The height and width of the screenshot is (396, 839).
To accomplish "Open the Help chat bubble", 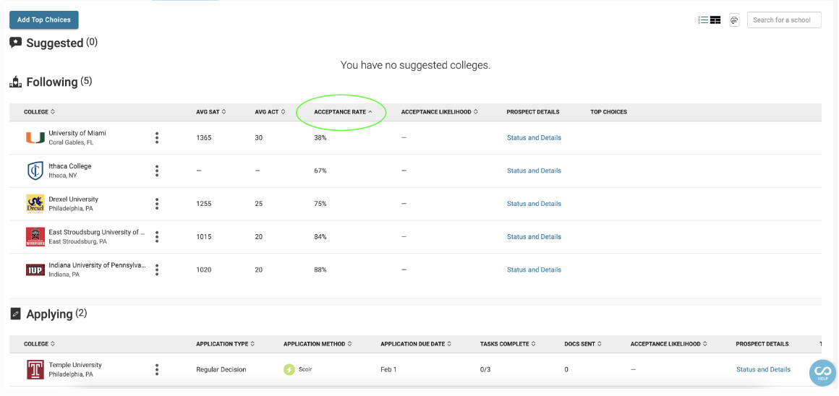I will click(822, 372).
